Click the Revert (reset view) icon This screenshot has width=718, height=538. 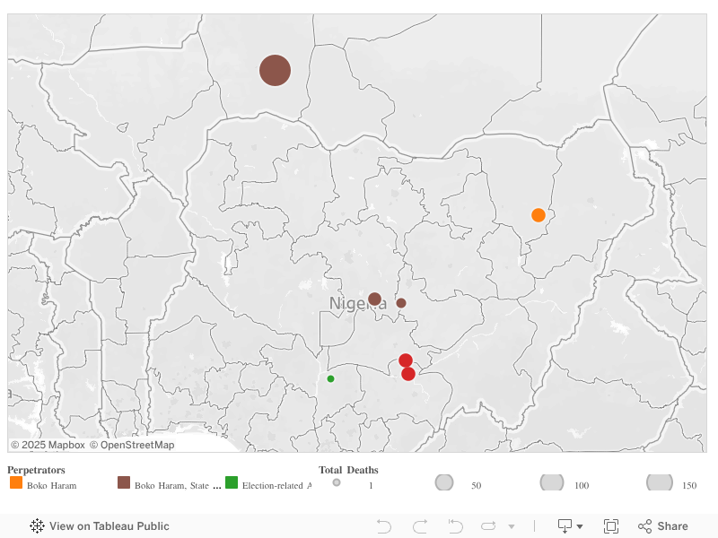click(x=455, y=526)
